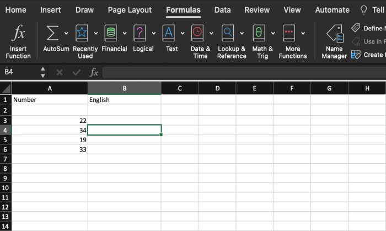The width and height of the screenshot is (386, 231).
Task: Click the Insert Function fx icon
Action: (x=18, y=34)
